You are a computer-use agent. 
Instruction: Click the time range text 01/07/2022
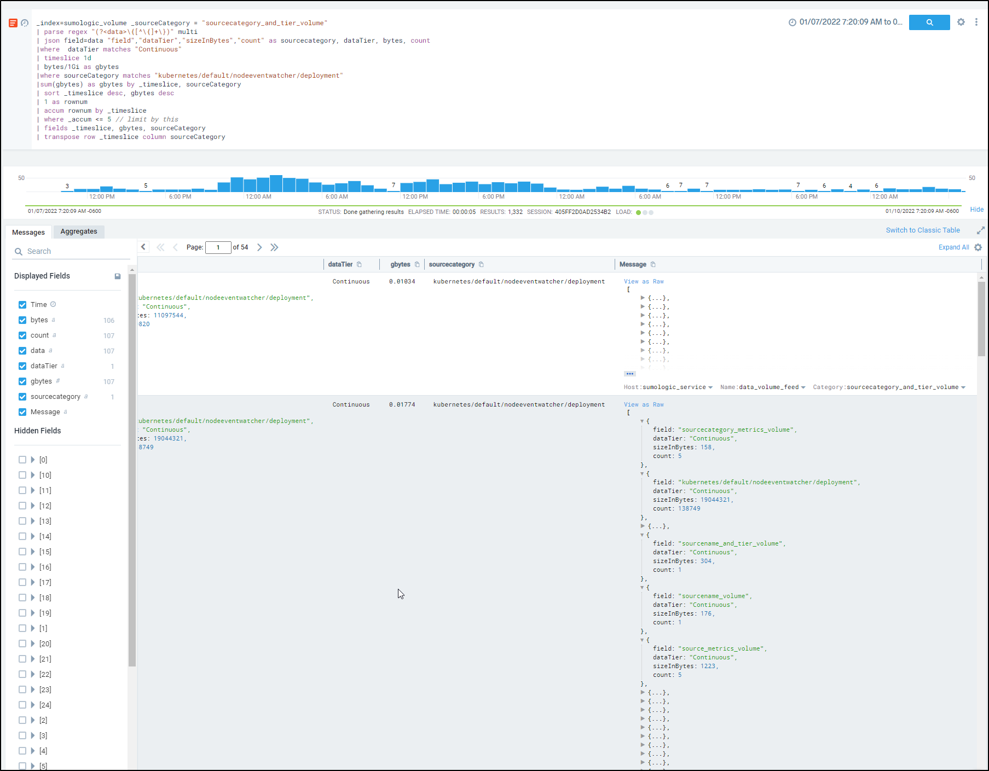851,22
